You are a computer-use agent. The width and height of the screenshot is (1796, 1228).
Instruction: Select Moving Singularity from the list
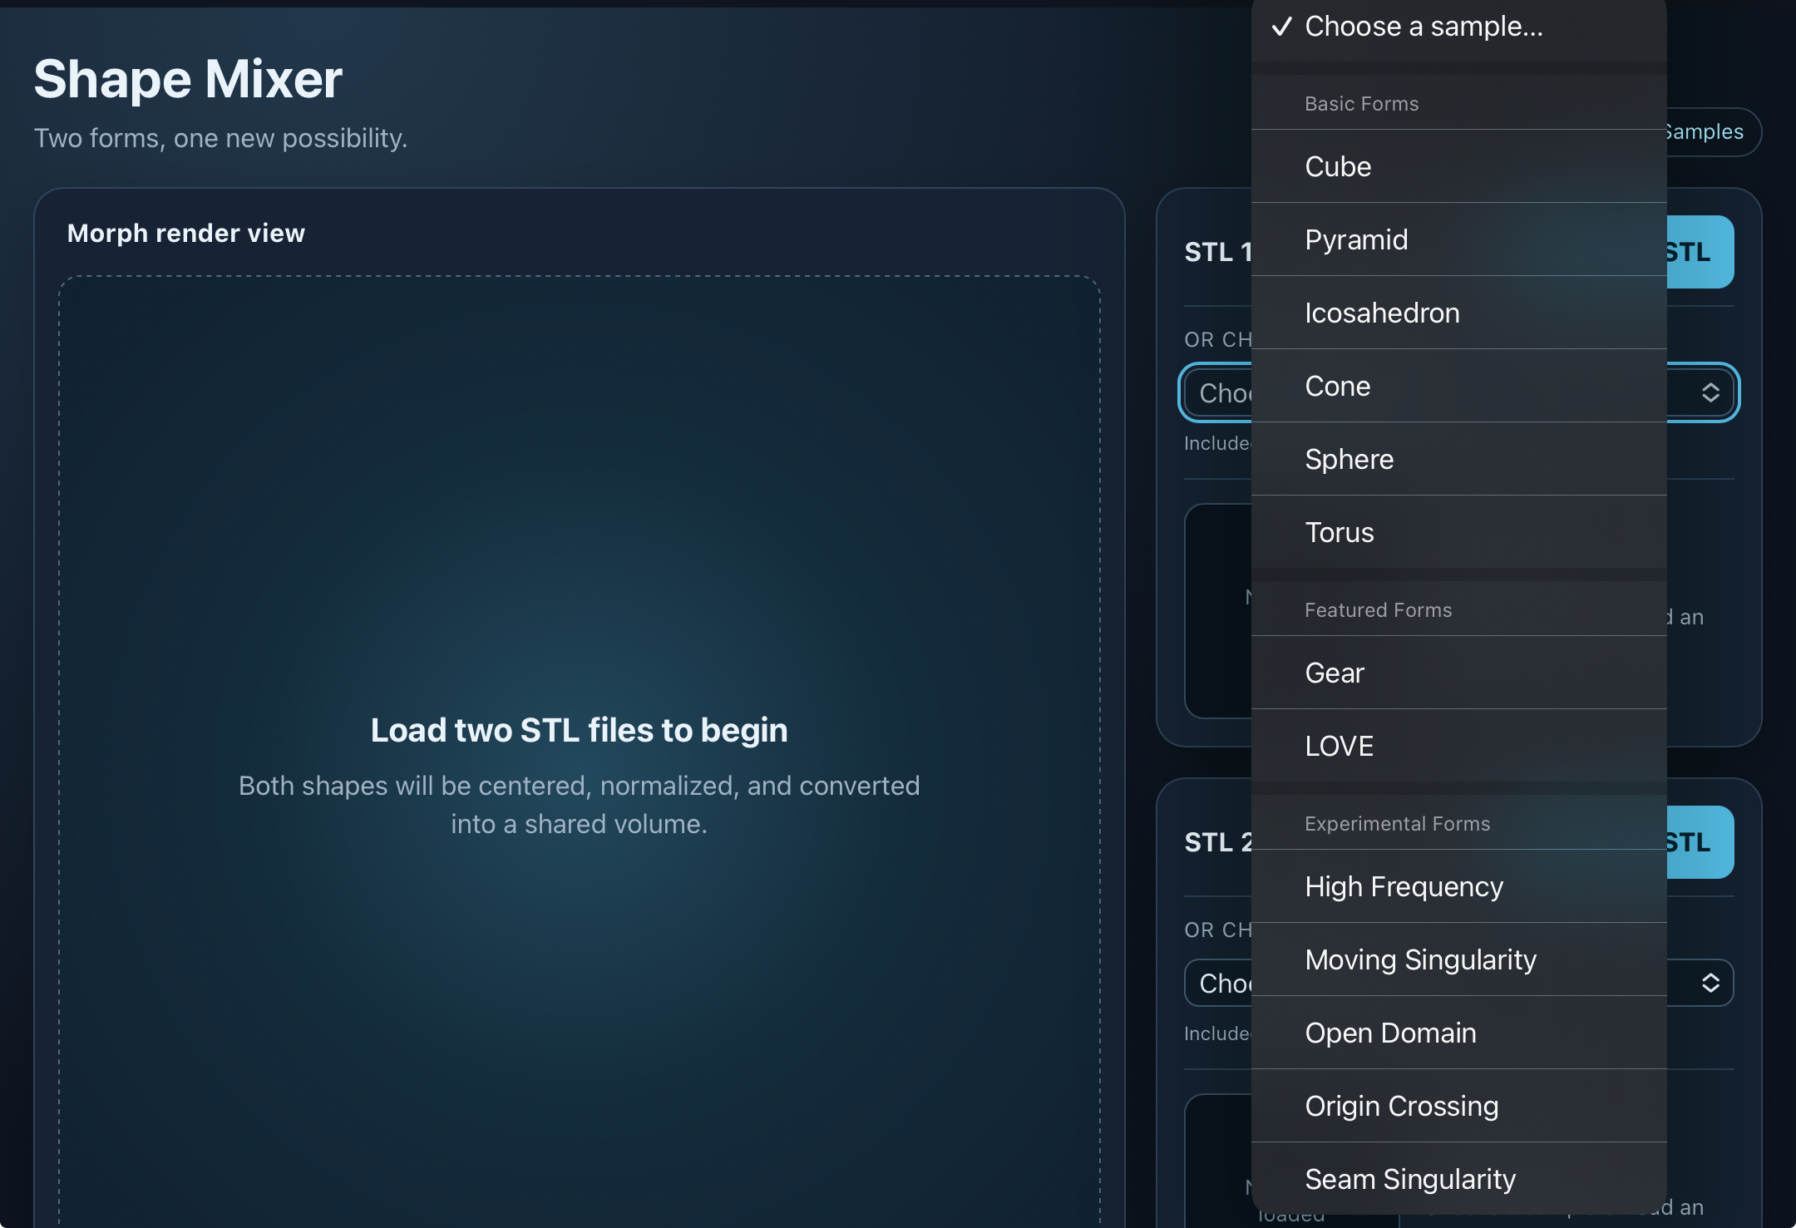[1458, 959]
